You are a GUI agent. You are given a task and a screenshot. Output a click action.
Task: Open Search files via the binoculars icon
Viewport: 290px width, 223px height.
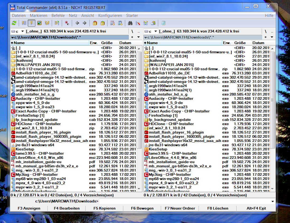point(130,23)
